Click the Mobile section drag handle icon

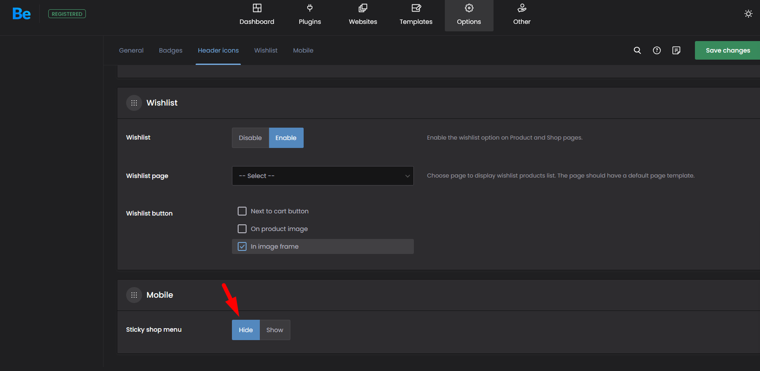(x=134, y=295)
